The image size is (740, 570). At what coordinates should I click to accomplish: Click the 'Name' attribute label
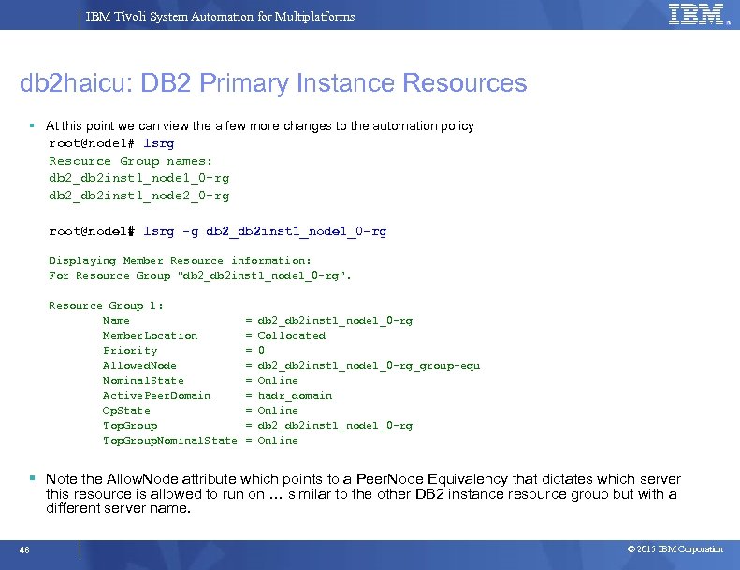click(x=116, y=321)
